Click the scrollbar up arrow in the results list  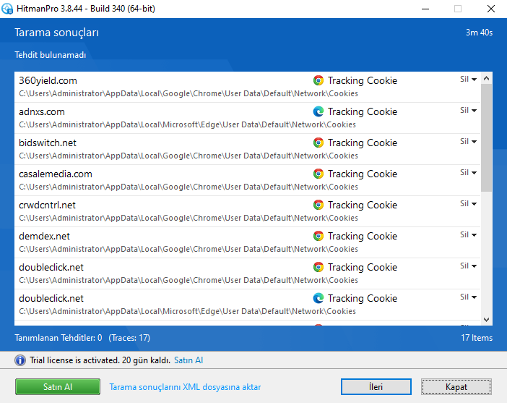click(x=486, y=78)
